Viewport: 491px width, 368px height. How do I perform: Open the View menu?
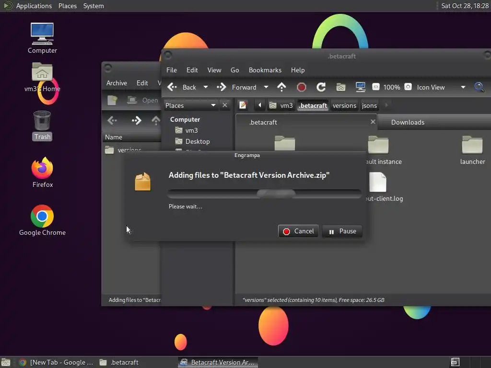[214, 70]
